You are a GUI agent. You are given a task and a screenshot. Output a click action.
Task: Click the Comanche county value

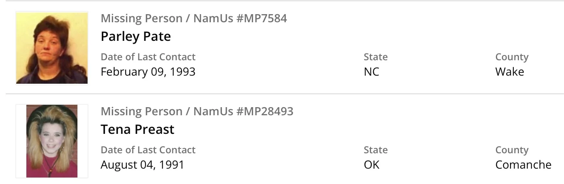523,165
